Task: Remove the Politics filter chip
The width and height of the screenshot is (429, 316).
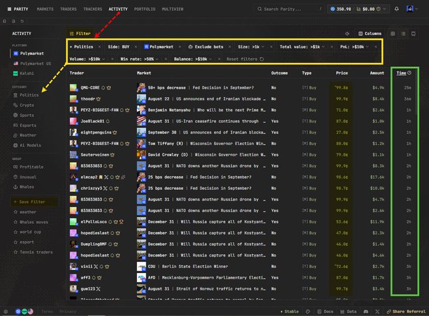Action: coord(99,47)
